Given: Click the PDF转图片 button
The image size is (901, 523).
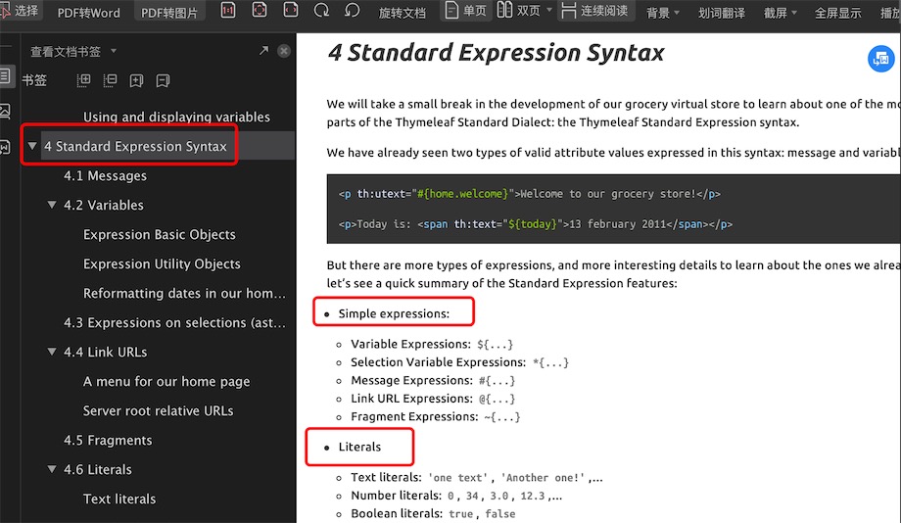Looking at the screenshot, I should pos(168,13).
